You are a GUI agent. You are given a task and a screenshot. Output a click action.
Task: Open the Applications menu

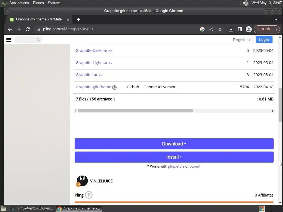point(19,3)
